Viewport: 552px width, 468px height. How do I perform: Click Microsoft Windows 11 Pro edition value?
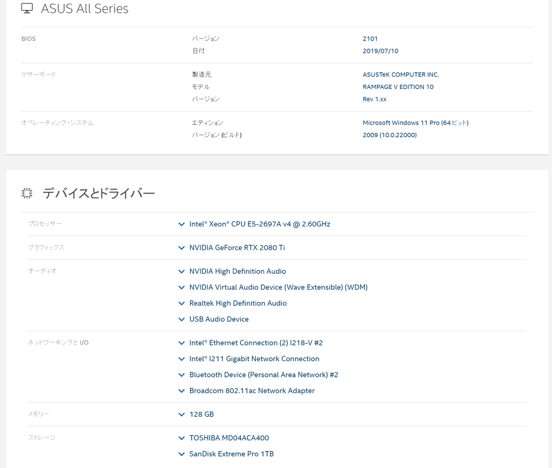(416, 123)
